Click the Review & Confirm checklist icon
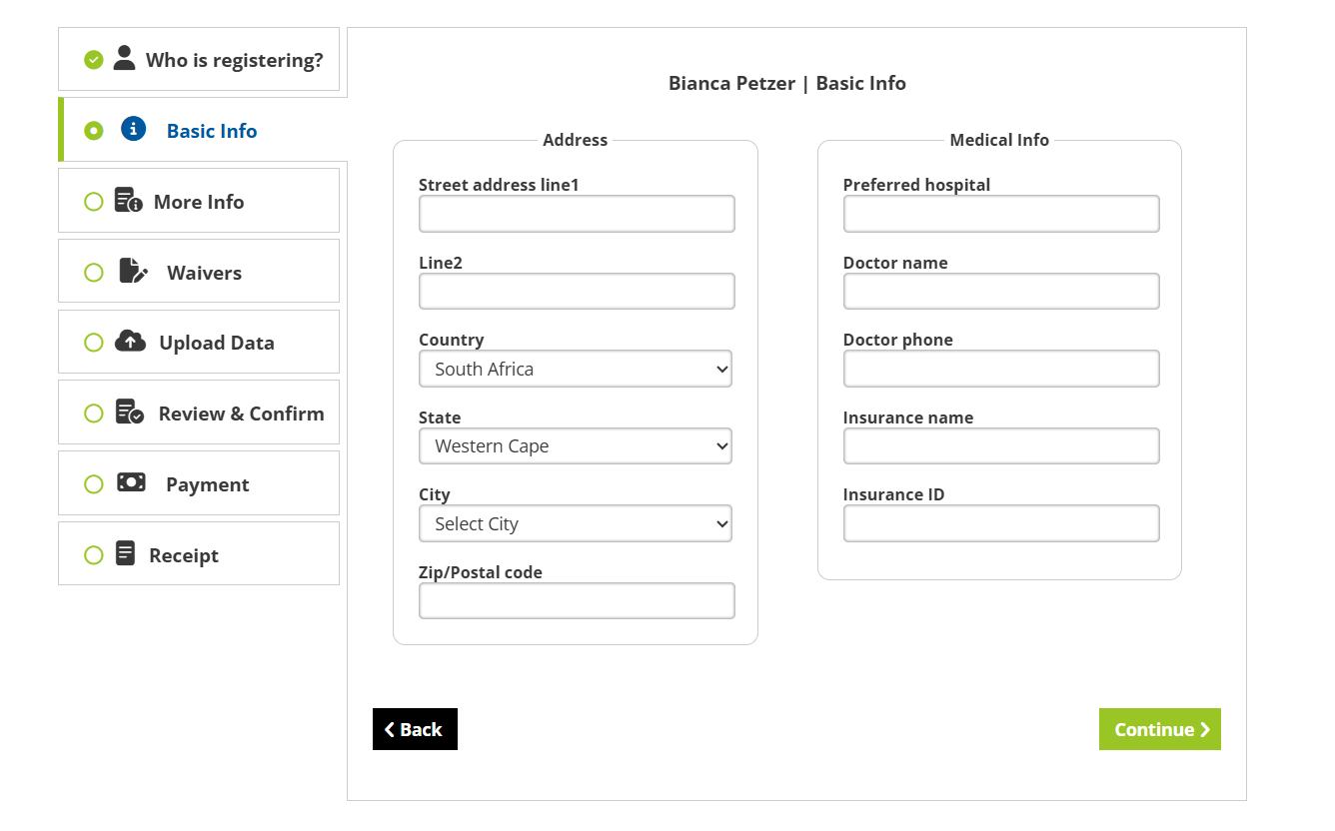The width and height of the screenshot is (1335, 831). click(x=129, y=413)
